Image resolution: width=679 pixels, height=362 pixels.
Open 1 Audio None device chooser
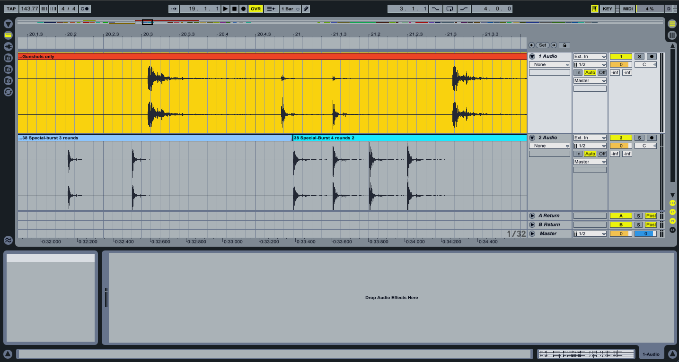[x=549, y=64]
